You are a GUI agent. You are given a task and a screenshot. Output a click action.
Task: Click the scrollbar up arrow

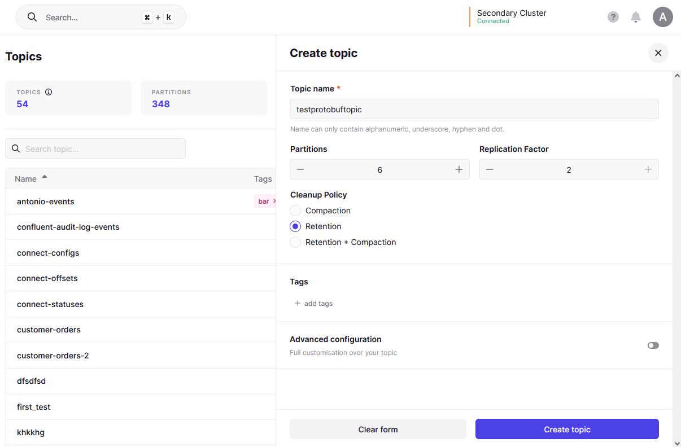click(677, 75)
